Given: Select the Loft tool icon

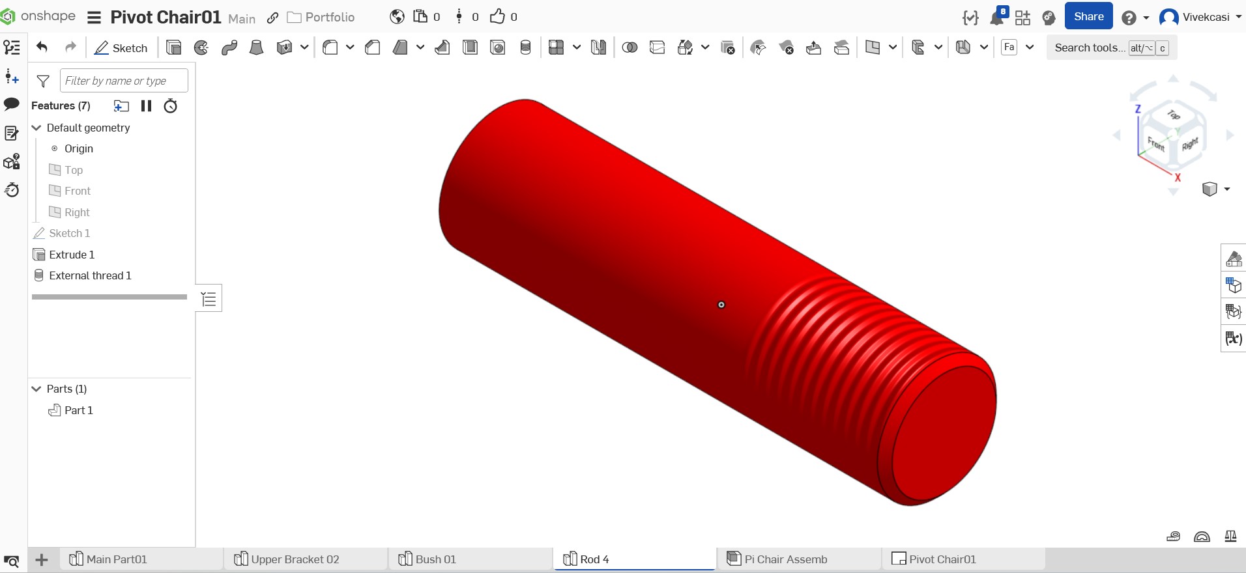Looking at the screenshot, I should [256, 48].
